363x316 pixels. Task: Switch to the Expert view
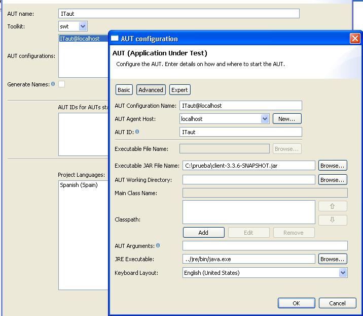(x=179, y=90)
